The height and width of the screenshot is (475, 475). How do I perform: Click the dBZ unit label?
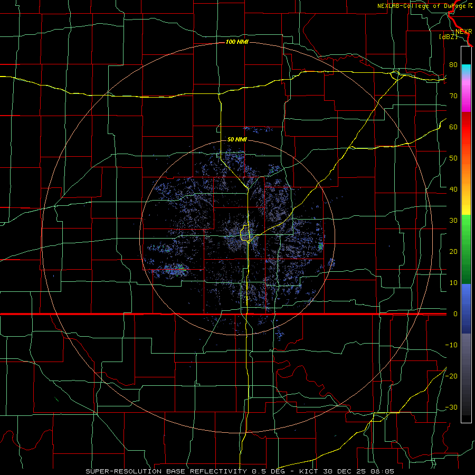[448, 36]
